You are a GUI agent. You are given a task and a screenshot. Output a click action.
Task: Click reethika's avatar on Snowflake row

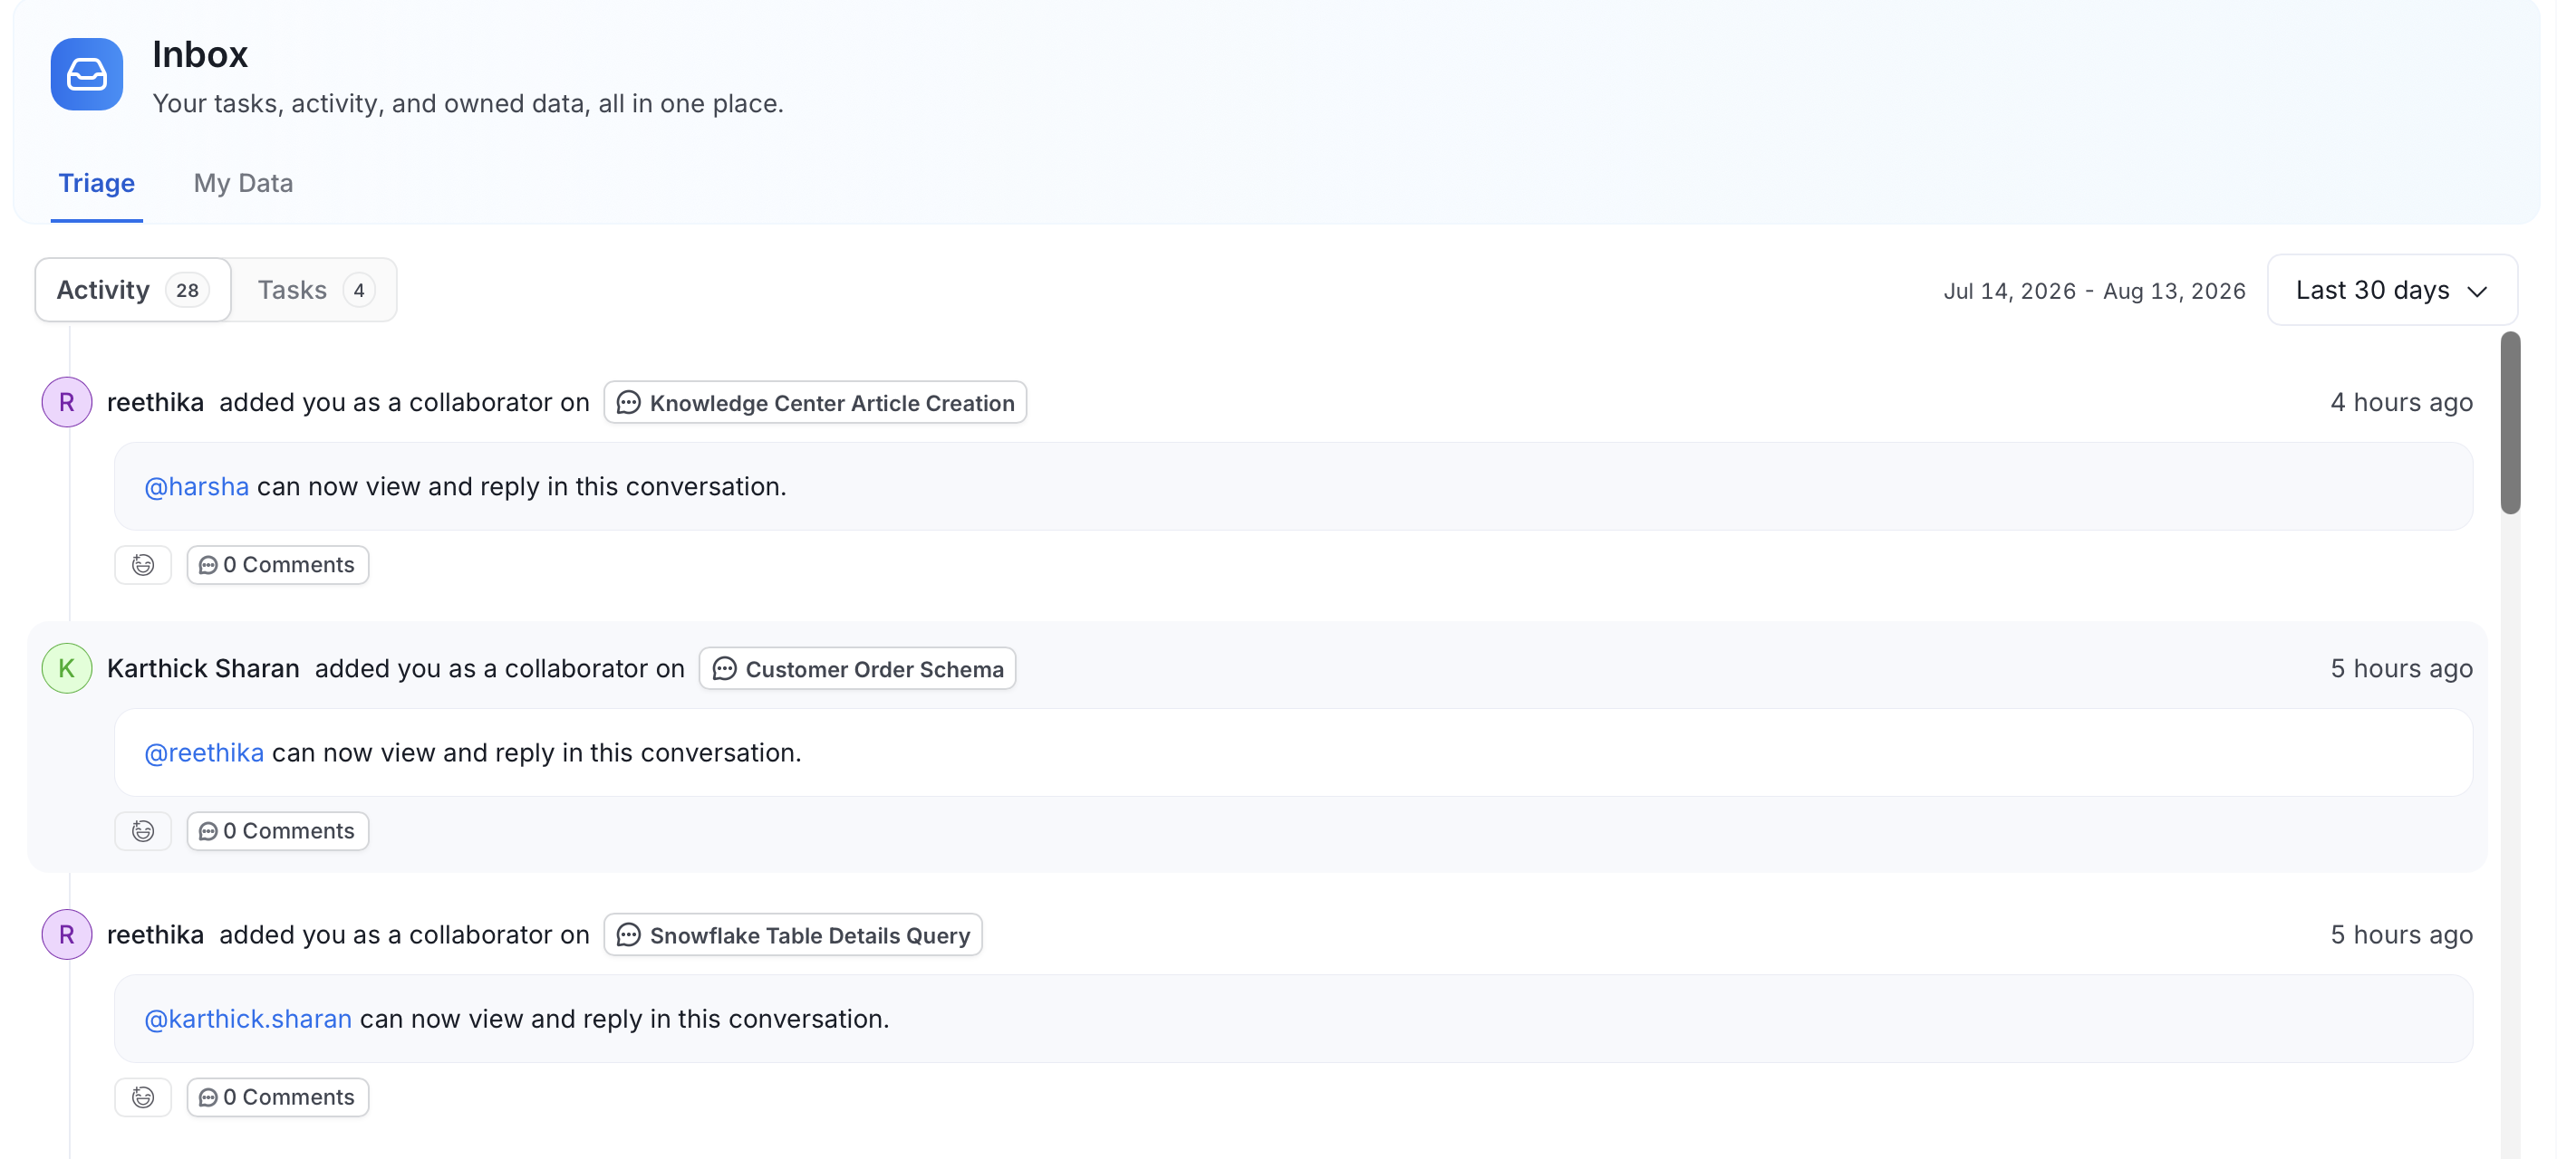pos(66,934)
